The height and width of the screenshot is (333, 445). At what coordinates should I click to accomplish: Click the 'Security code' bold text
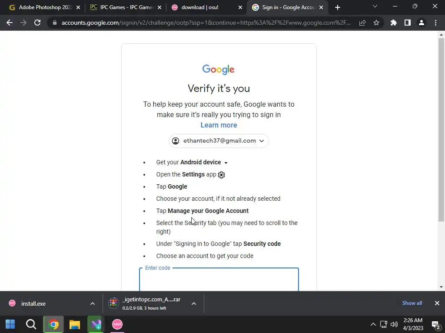(262, 244)
